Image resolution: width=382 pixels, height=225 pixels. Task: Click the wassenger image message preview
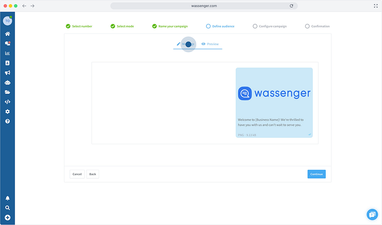pyautogui.click(x=274, y=93)
